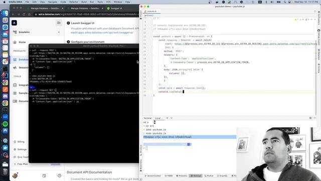Switch to first Manage Database browser tab
The image size is (321, 181).
pos(45,9)
